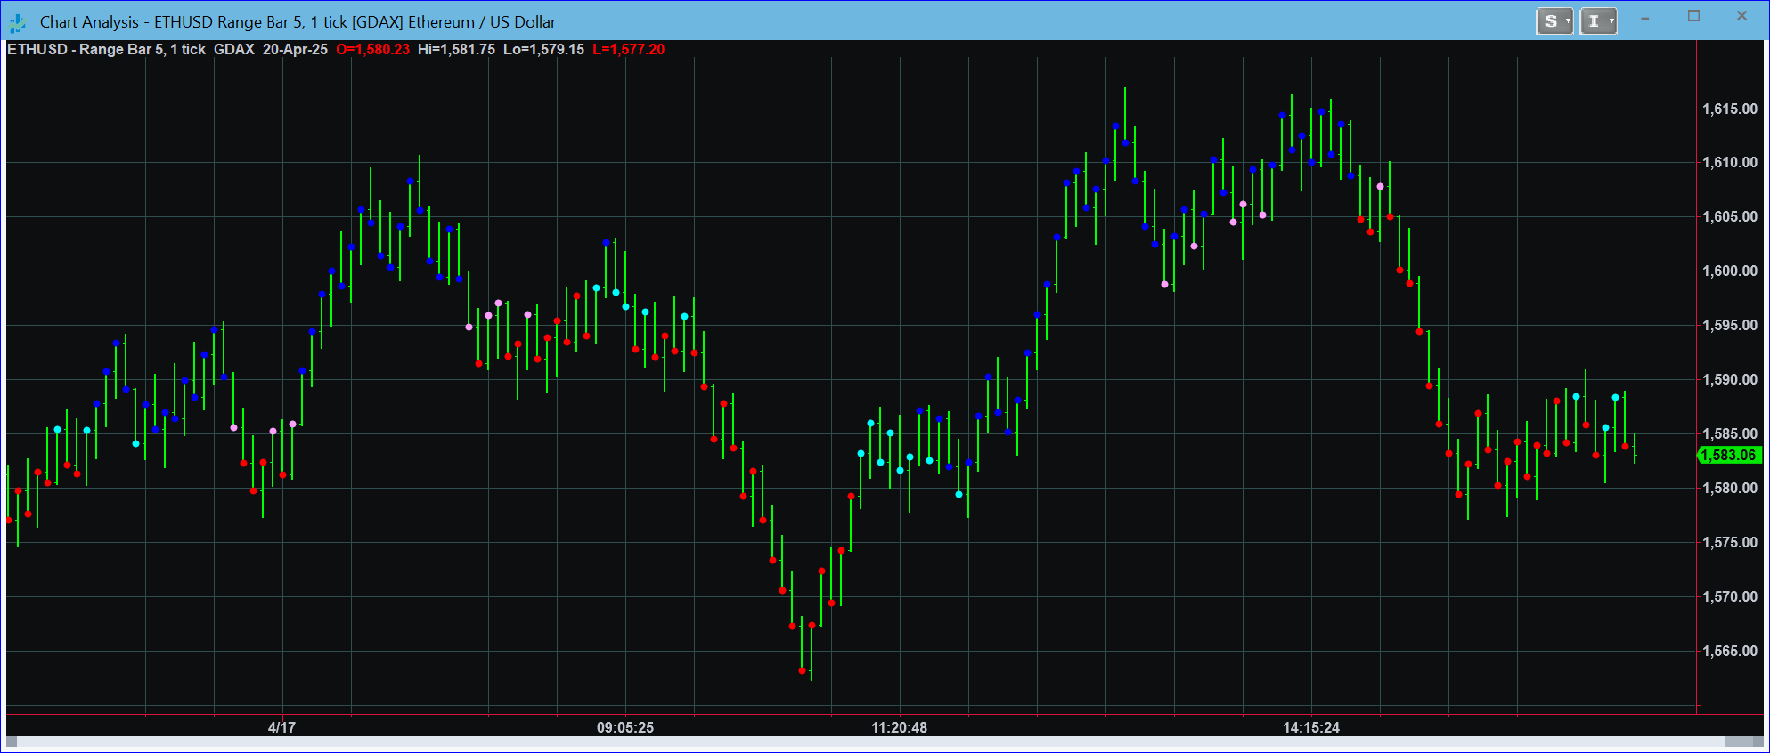1770x753 pixels.
Task: Click the 14:15:24 time axis label
Action: point(1311,727)
